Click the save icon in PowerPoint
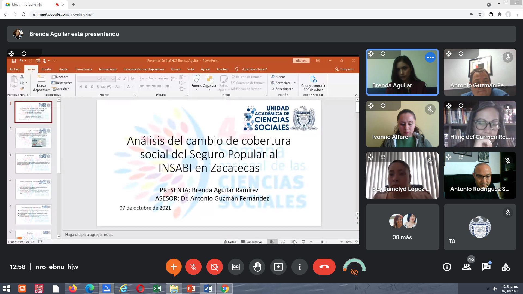Image resolution: width=523 pixels, height=294 pixels. tap(14, 61)
